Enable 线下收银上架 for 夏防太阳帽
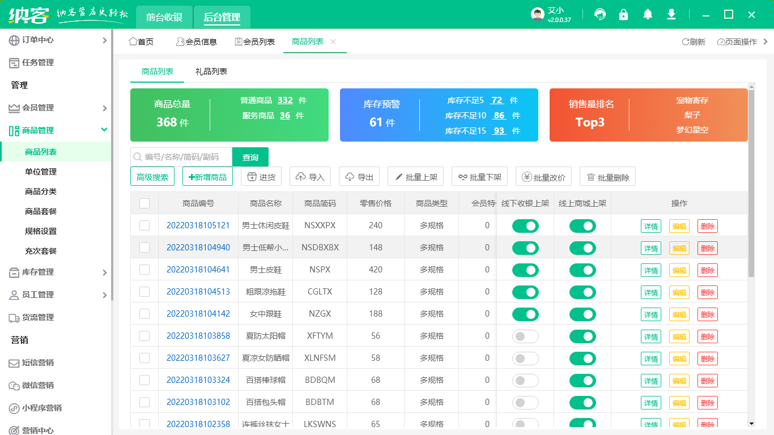Viewport: 774px width, 435px height. 525,336
